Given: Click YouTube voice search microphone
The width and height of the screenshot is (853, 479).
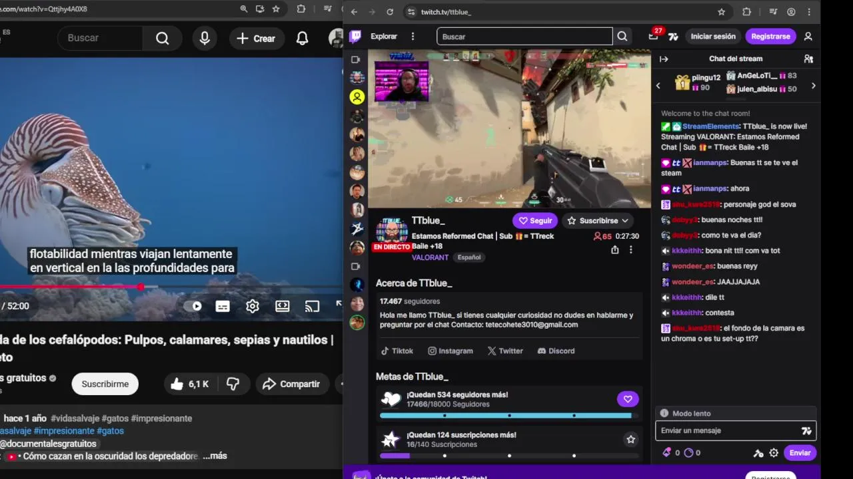Looking at the screenshot, I should coord(205,38).
